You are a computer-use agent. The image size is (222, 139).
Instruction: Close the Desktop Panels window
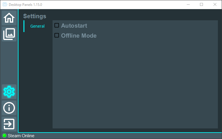(x=215, y=4)
